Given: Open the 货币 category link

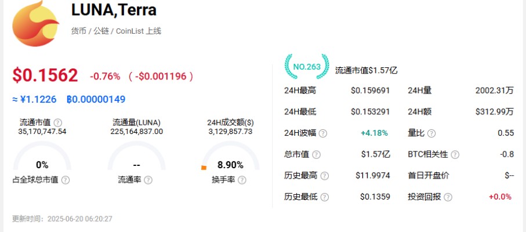Looking at the screenshot, I should [x=78, y=31].
